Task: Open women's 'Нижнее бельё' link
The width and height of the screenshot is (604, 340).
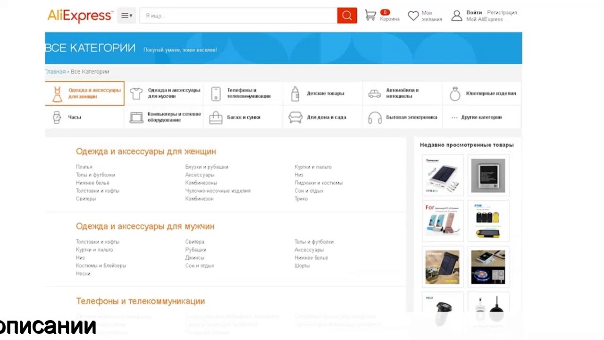Action: pyautogui.click(x=92, y=183)
